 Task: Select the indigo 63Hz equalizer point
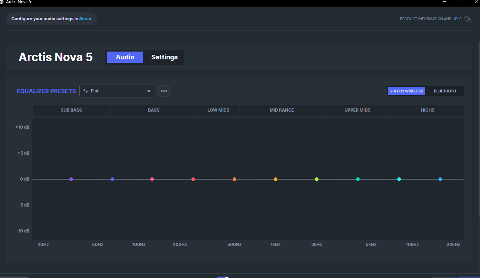click(112, 179)
